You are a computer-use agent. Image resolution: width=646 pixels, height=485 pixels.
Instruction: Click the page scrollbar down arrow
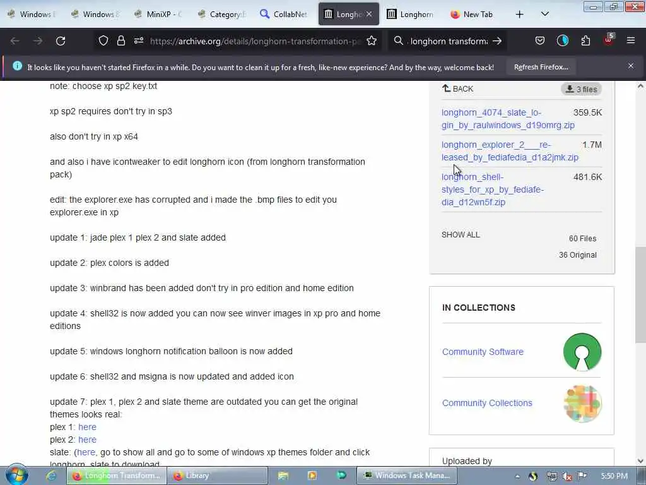click(x=640, y=461)
